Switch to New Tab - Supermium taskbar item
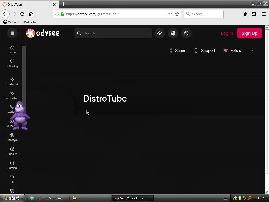The image size is (269, 202). coord(49,198)
